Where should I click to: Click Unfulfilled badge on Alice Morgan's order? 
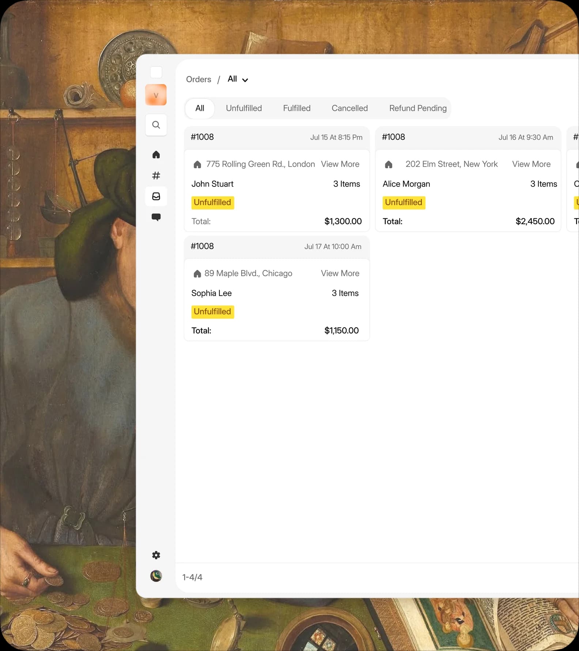(x=404, y=203)
